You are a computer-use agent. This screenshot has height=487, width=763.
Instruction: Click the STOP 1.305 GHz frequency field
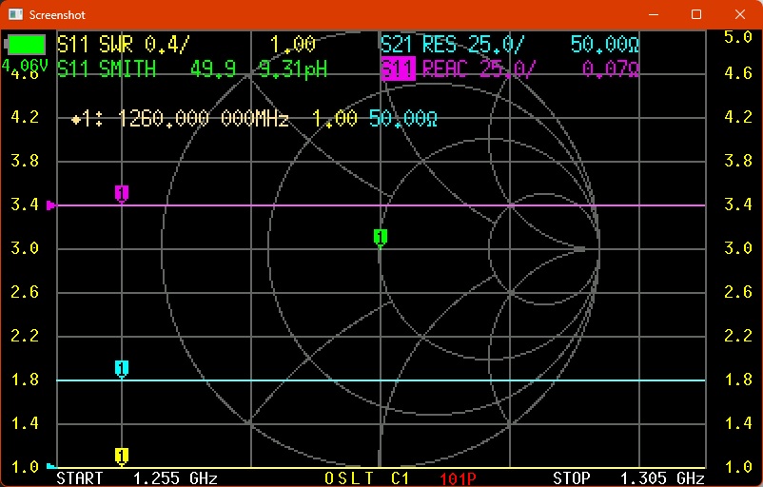tap(628, 477)
